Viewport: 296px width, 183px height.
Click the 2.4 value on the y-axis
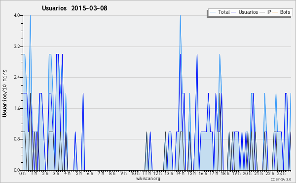point(17,77)
